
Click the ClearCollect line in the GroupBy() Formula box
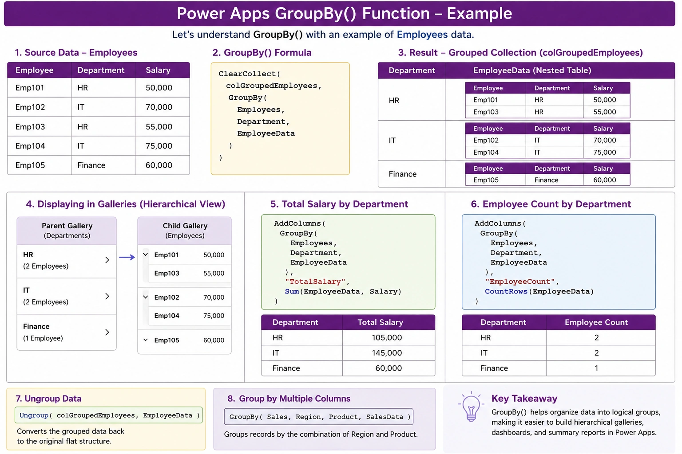[x=249, y=74]
